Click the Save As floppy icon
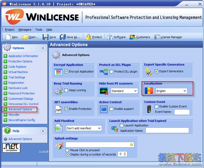 tap(63, 37)
